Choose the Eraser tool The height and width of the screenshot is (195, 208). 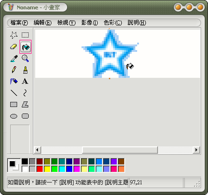point(13,47)
